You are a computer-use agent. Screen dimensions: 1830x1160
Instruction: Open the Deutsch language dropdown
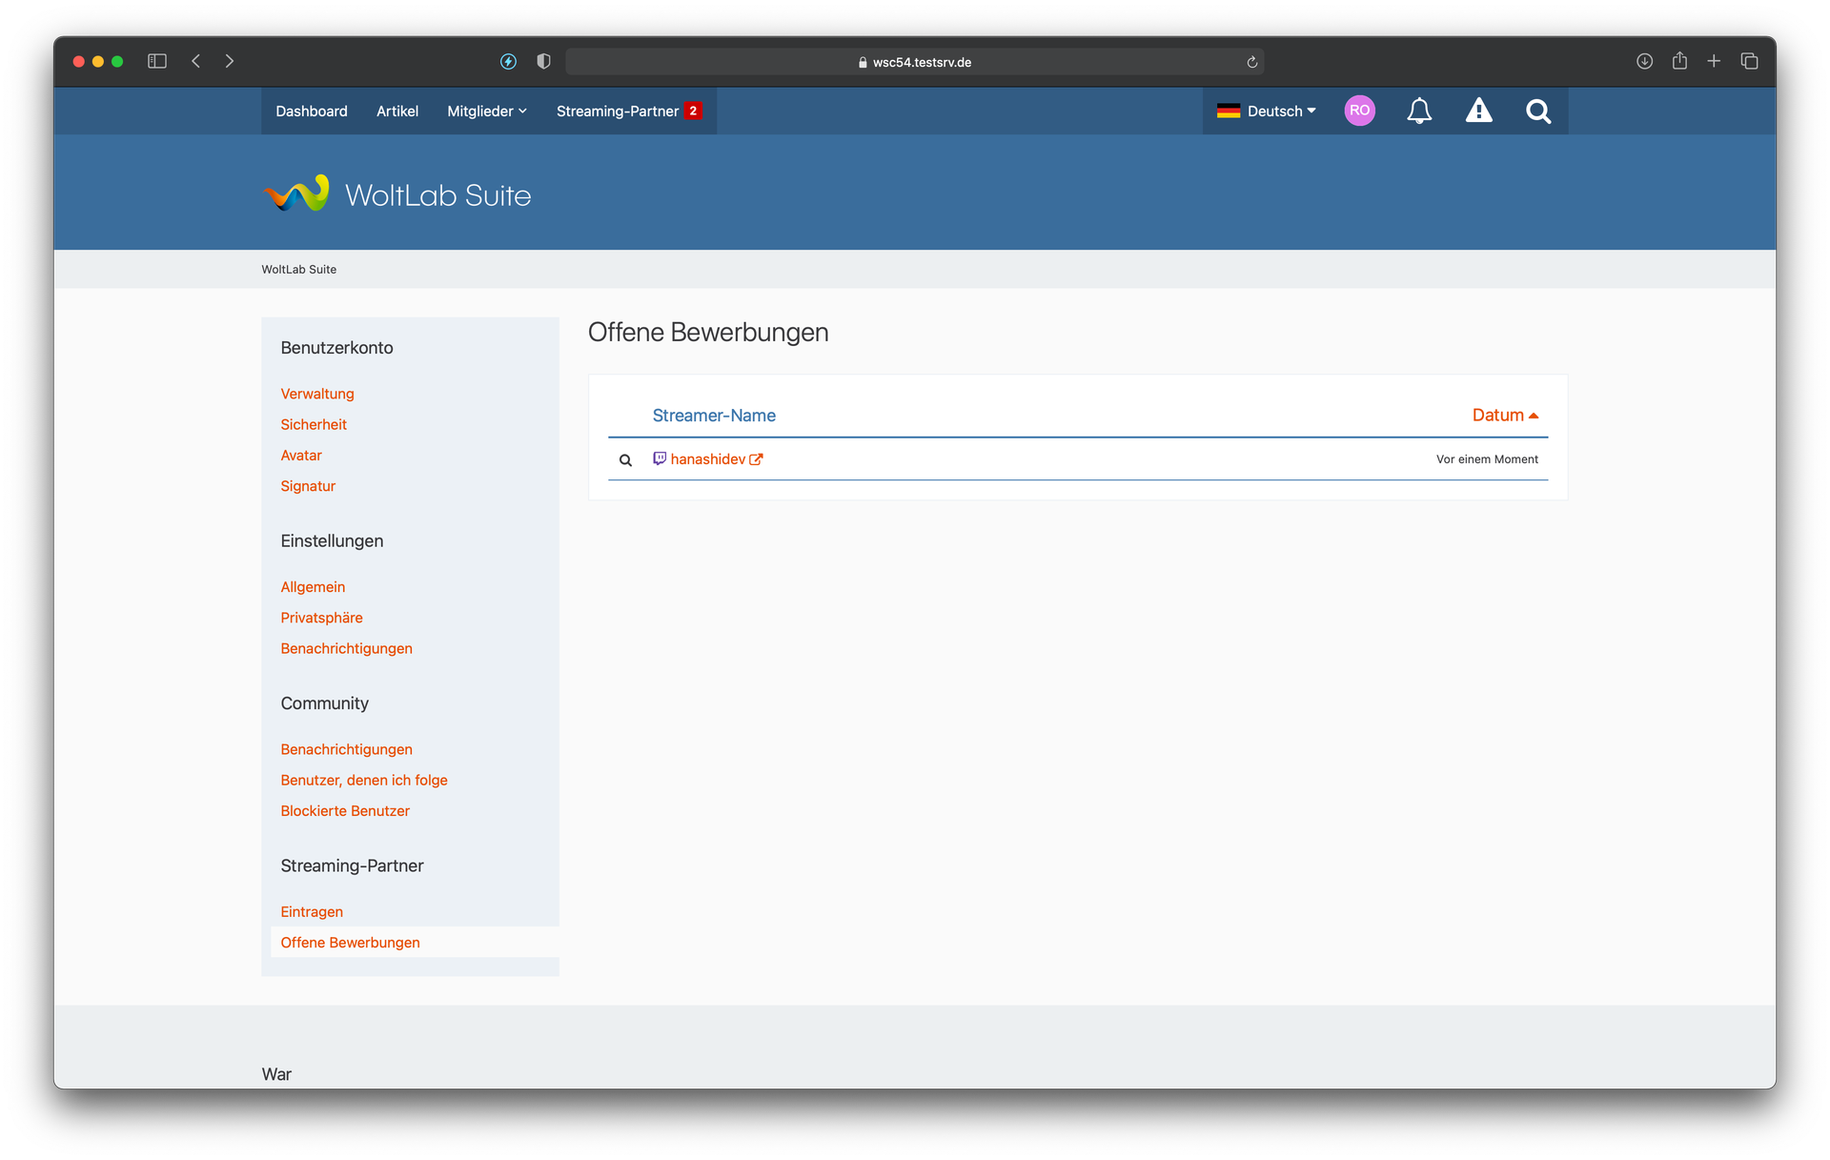point(1267,112)
